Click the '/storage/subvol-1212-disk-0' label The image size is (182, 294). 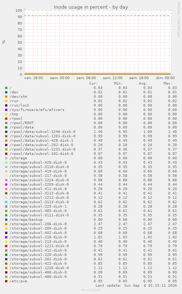coord(39,198)
